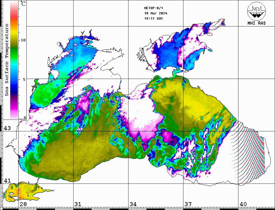Click longitude label 28
This screenshot has height=210, width=275.
click(23, 204)
